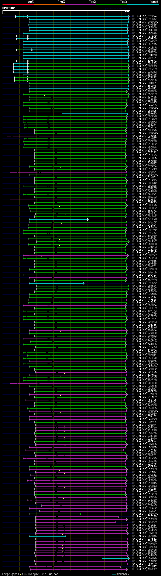The height and width of the screenshot is (576, 161).
Task: Open hit UniRef100_A9HNX7
Action: (x=144, y=478)
